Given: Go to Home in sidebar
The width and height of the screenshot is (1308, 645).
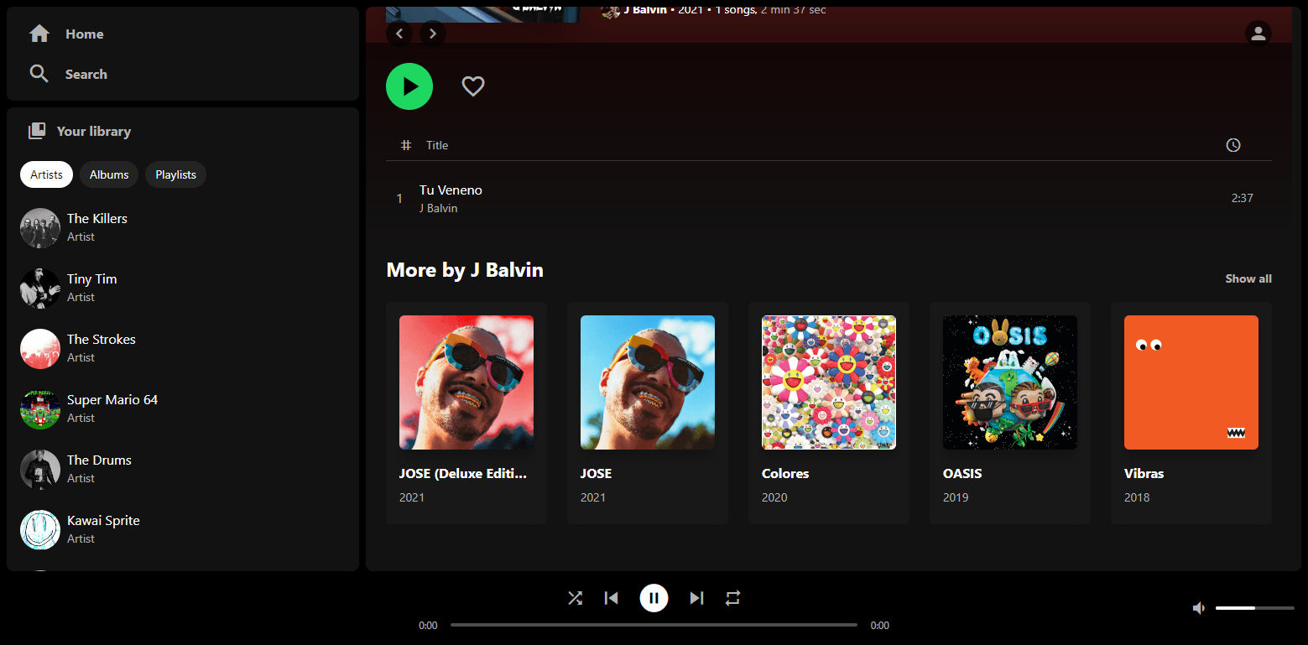Looking at the screenshot, I should point(67,34).
